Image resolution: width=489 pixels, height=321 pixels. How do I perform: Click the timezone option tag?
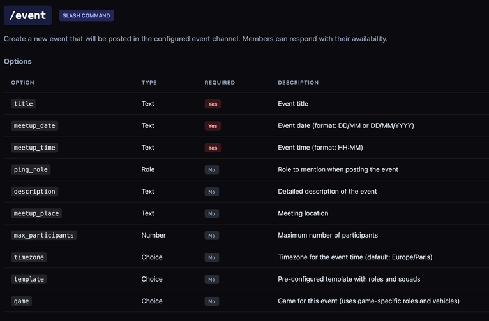coord(29,257)
